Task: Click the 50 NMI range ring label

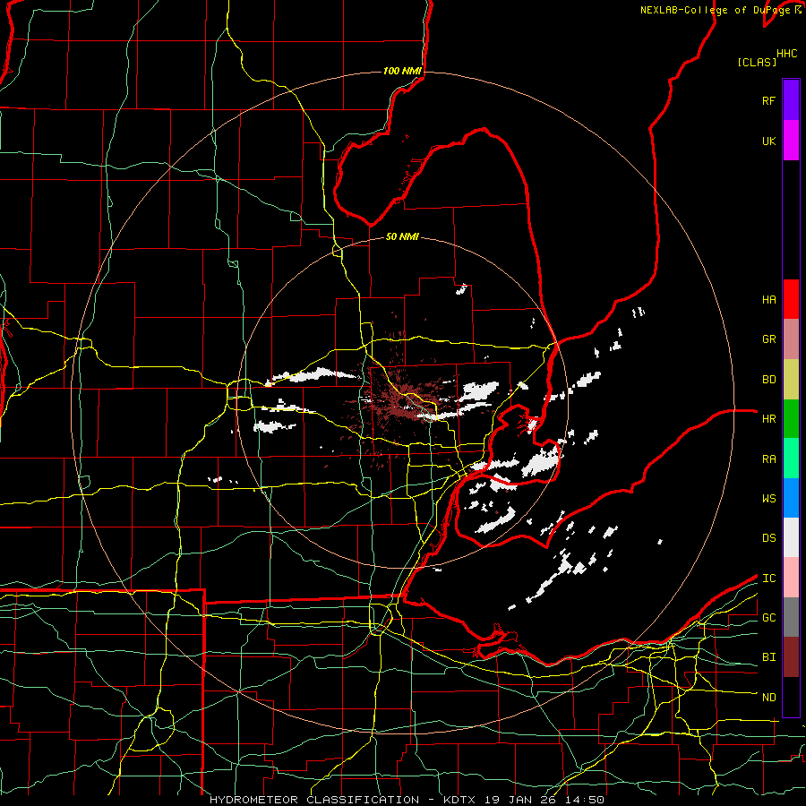Action: tap(402, 236)
